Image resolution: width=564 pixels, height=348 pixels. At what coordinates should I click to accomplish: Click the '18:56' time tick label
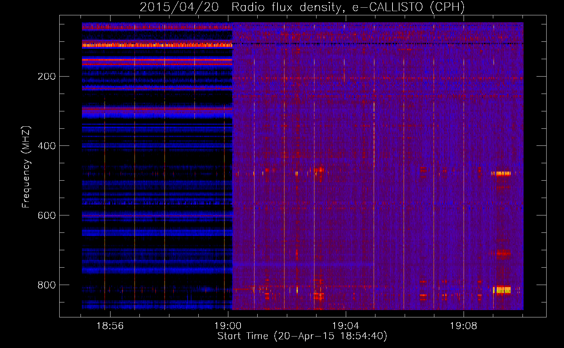110,326
